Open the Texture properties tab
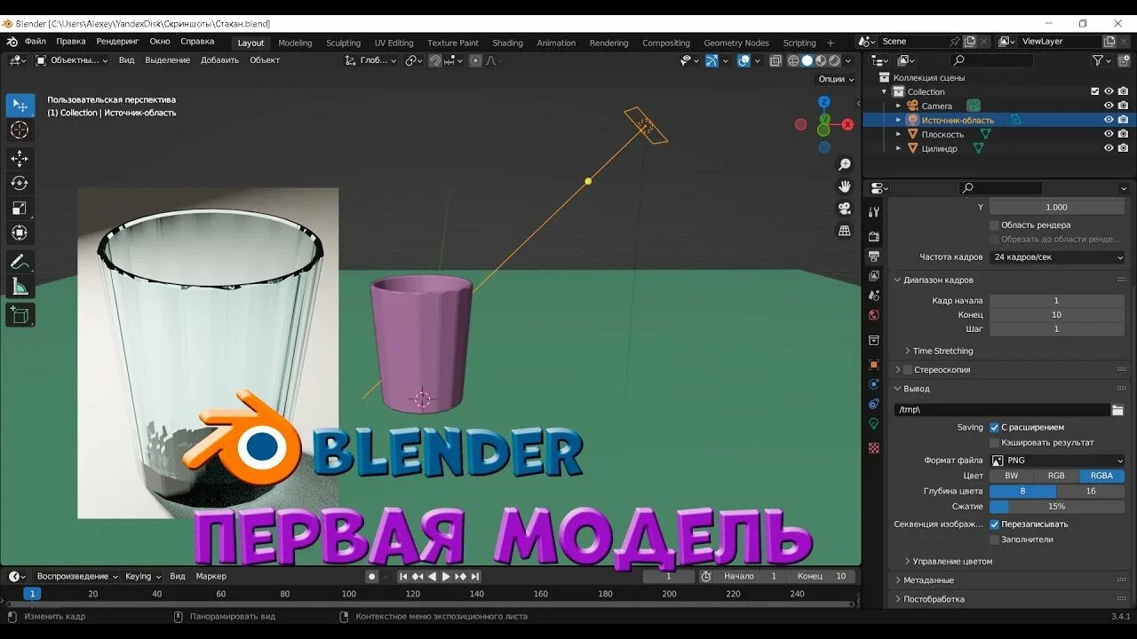The image size is (1137, 639). pos(874,448)
